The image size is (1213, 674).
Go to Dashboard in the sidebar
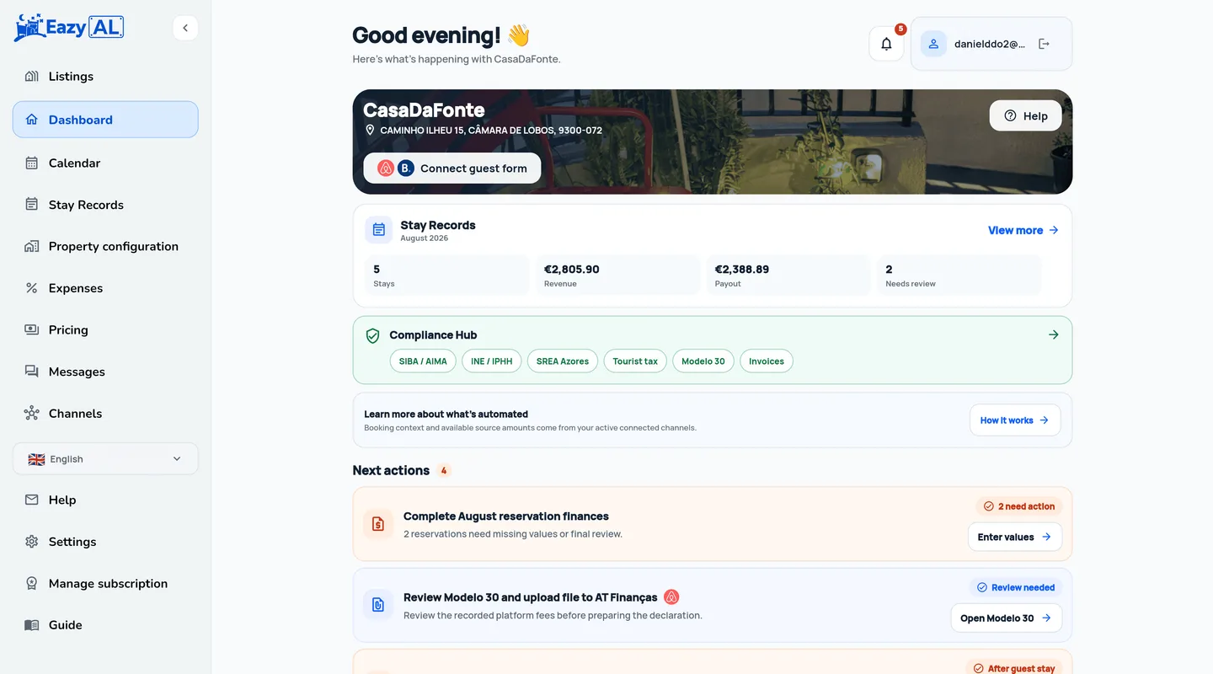(105, 120)
